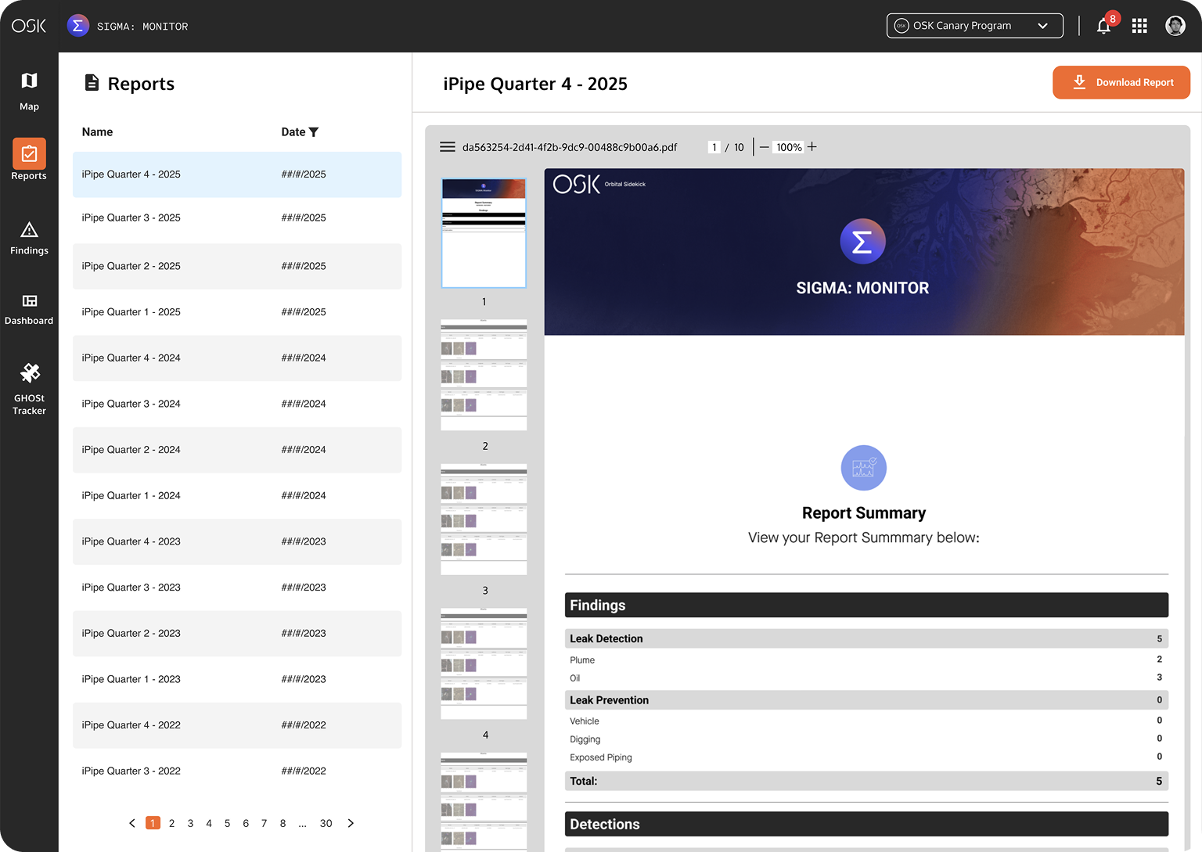Go to reports page 8

click(x=283, y=823)
